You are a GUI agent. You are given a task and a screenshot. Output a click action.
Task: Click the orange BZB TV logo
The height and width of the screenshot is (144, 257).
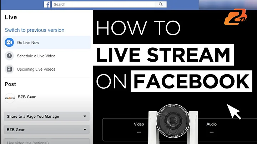click(x=236, y=17)
